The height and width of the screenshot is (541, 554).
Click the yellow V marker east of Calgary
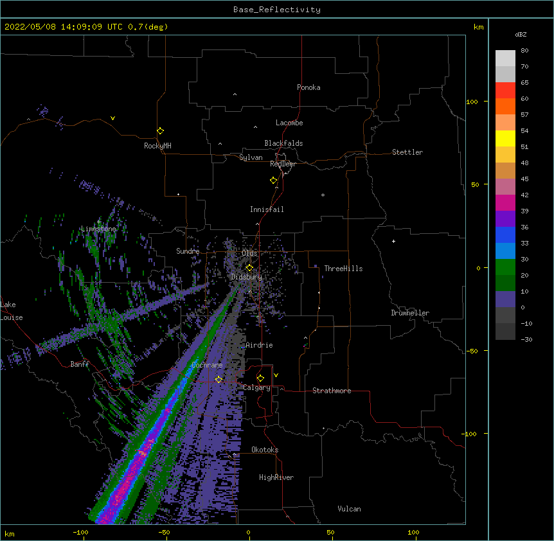pyautogui.click(x=276, y=375)
